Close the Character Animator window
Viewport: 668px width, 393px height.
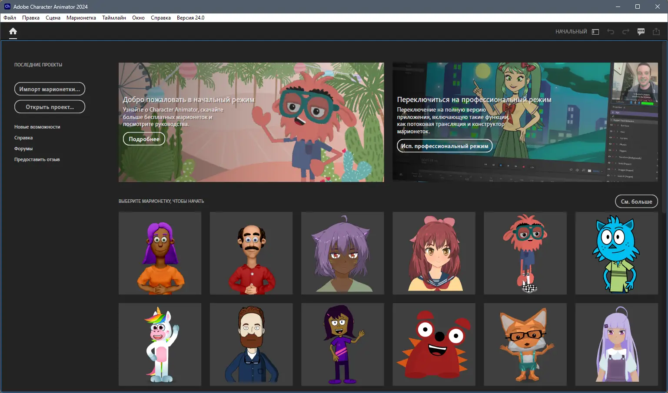(658, 7)
